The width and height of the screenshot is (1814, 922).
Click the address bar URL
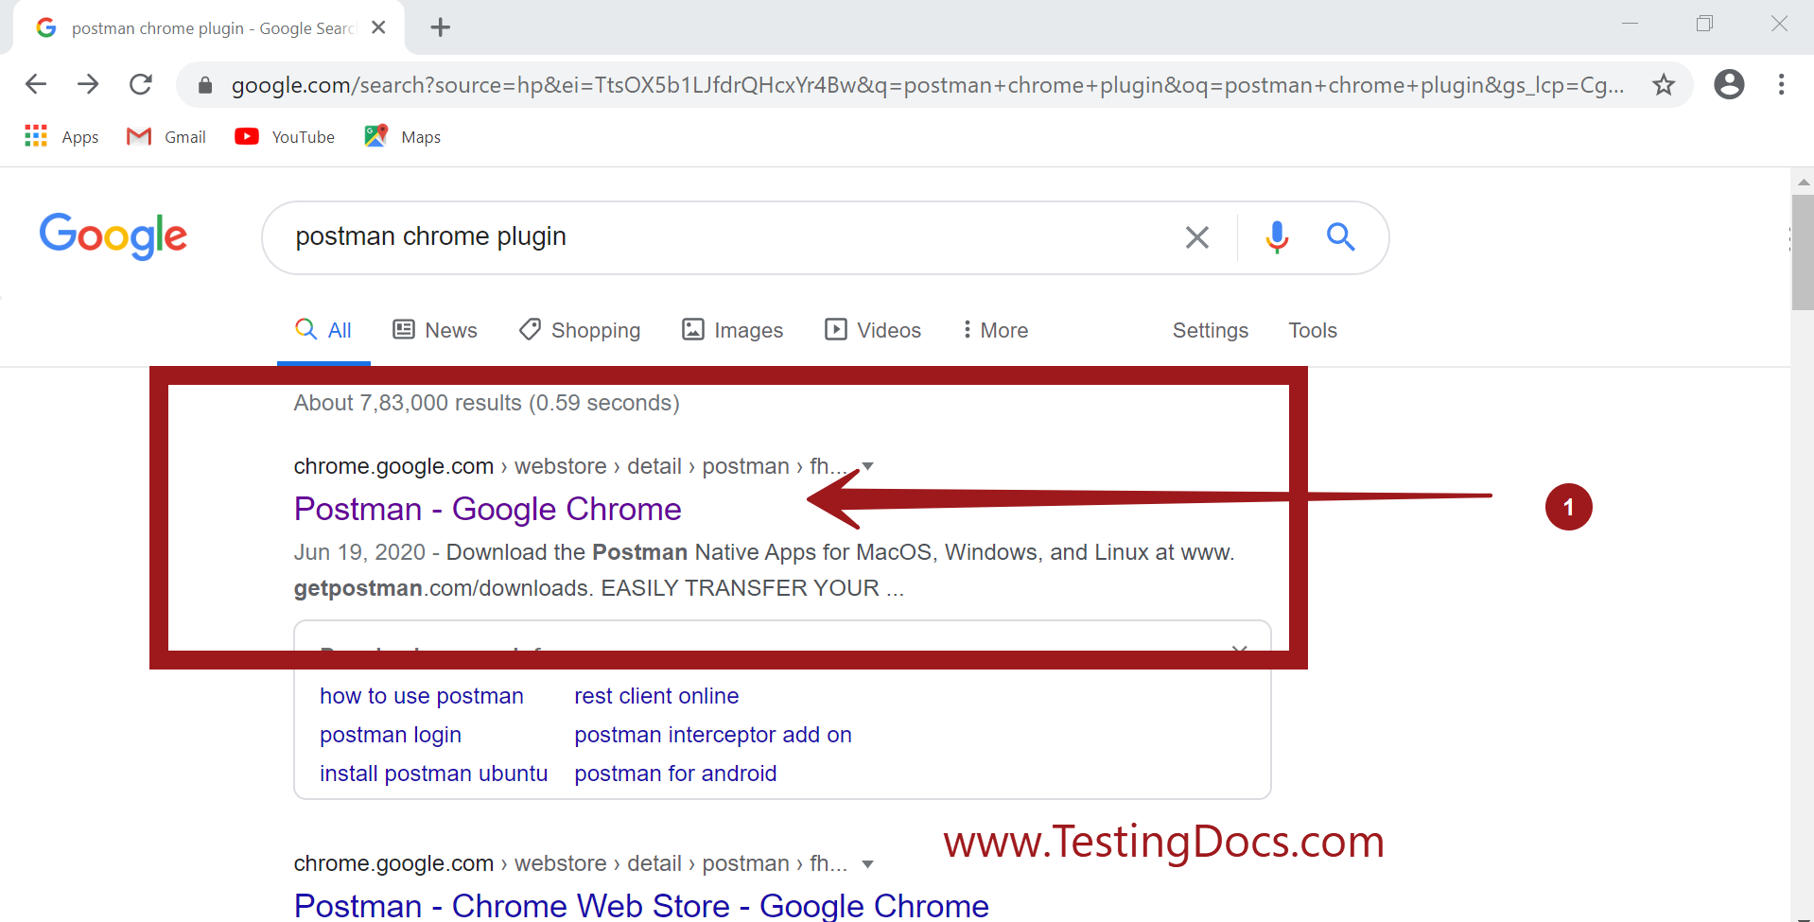927,85
